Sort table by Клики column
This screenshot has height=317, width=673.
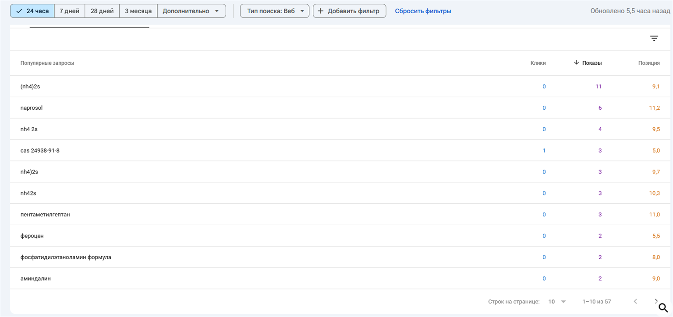538,63
